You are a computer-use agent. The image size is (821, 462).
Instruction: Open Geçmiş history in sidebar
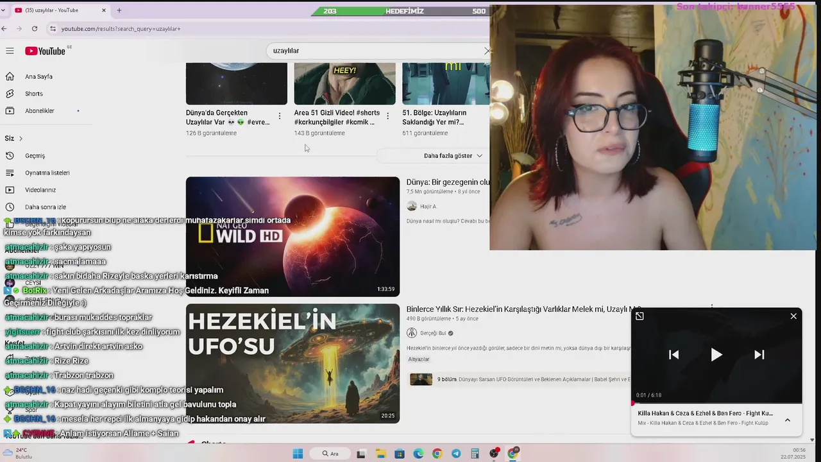point(35,156)
